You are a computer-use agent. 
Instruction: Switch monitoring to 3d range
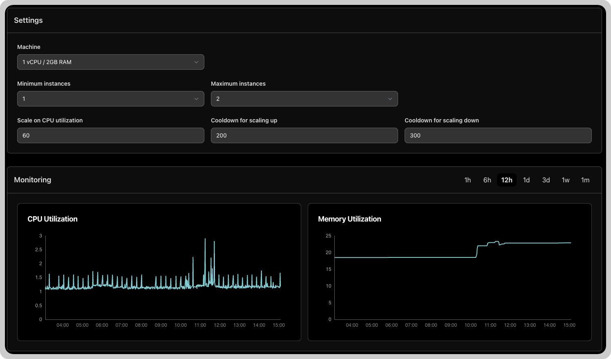pyautogui.click(x=546, y=180)
